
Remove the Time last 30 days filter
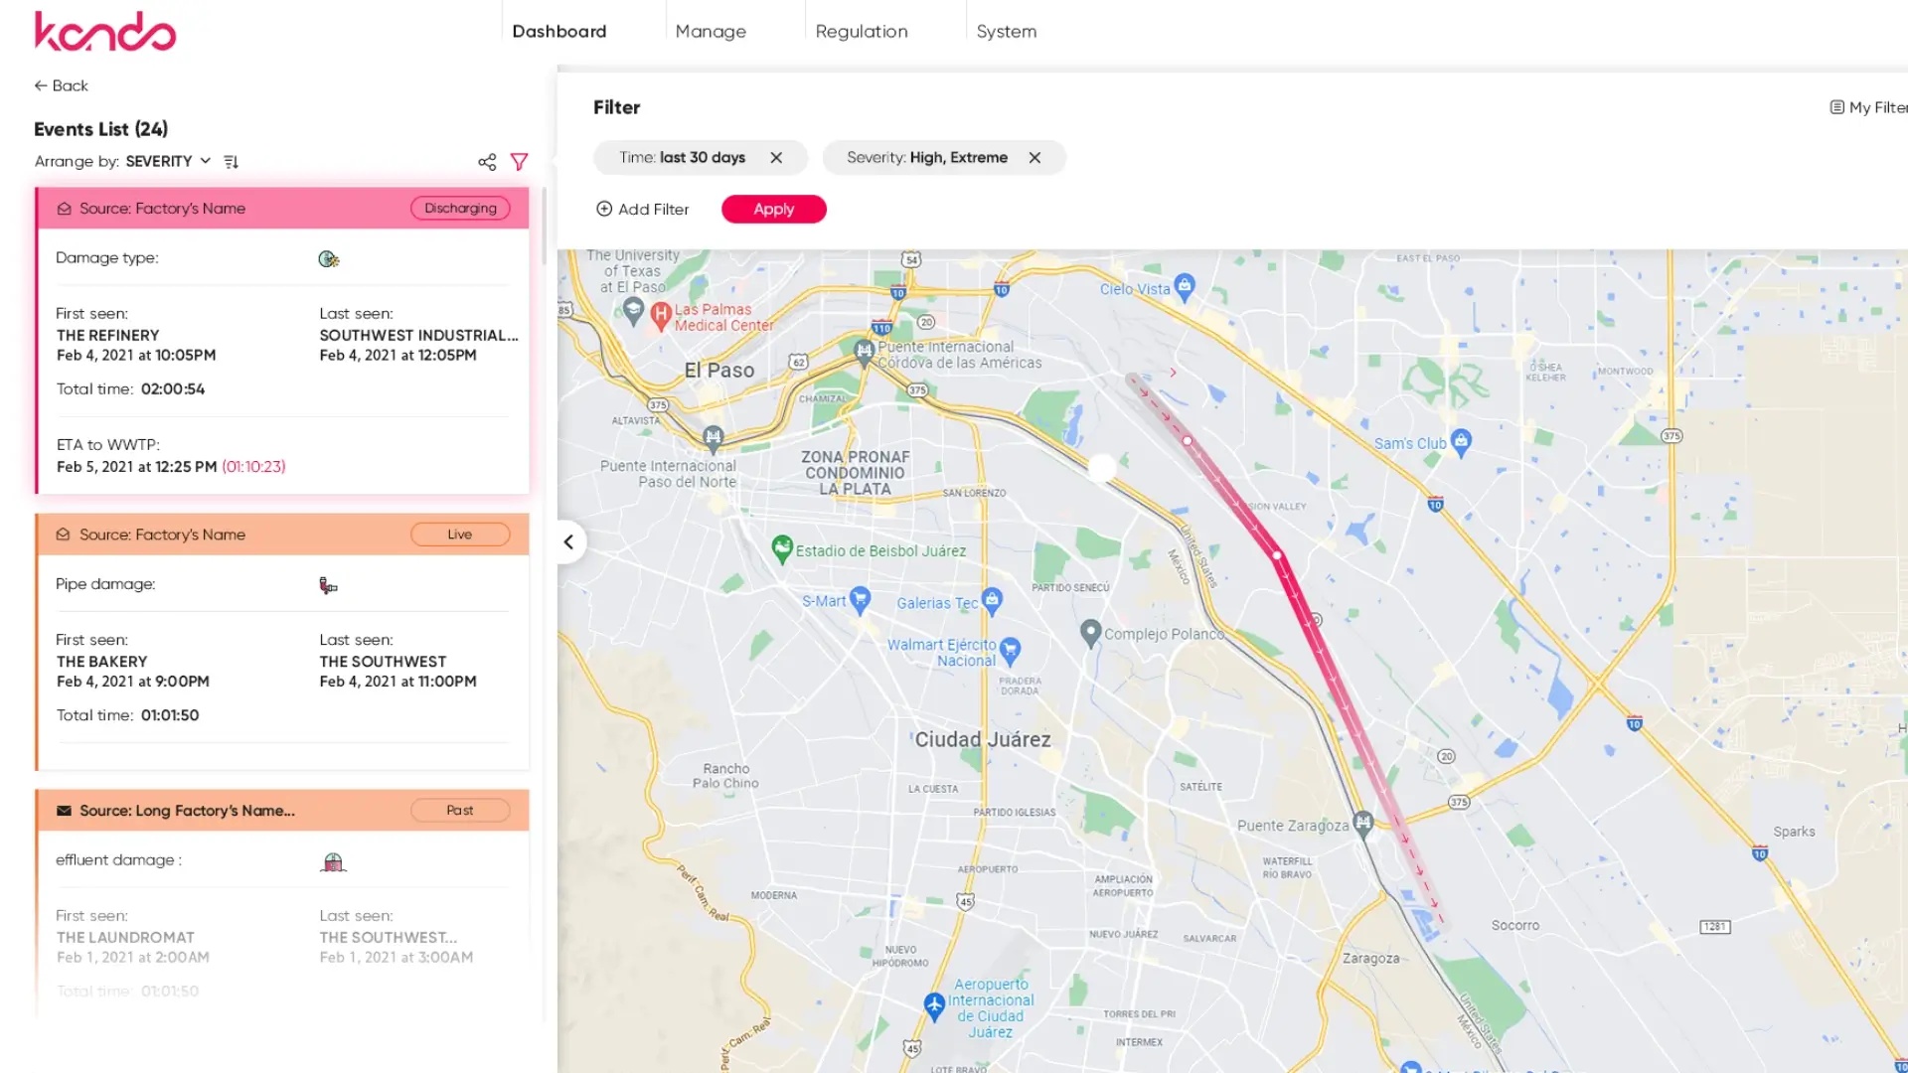click(776, 158)
